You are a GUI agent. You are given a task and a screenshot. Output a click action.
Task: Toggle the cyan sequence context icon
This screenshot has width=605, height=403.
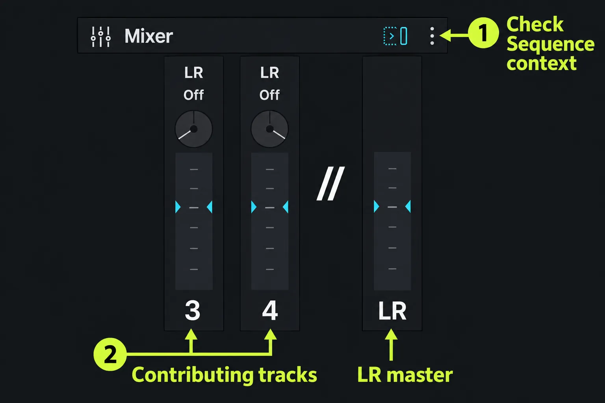click(395, 36)
